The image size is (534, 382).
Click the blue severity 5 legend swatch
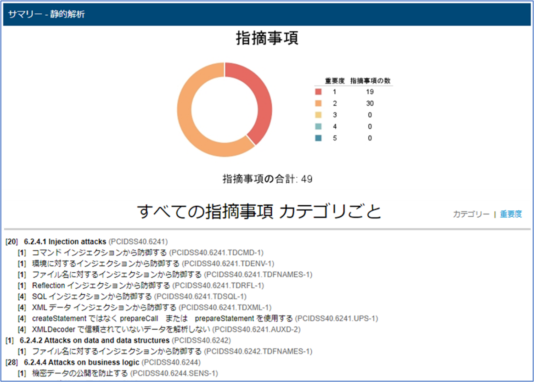(318, 138)
